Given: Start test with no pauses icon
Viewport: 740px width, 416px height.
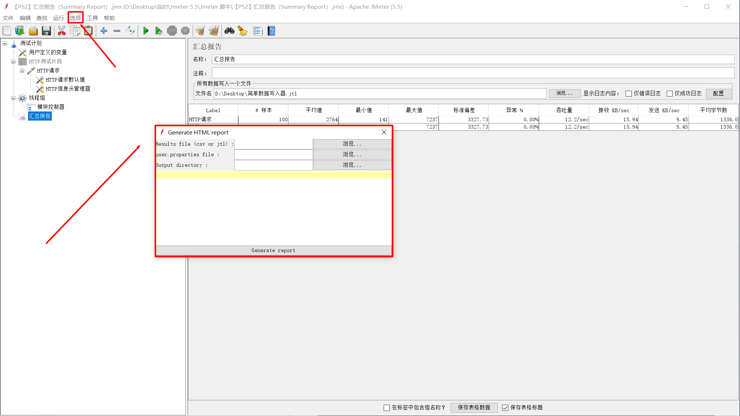Looking at the screenshot, I should pos(158,31).
